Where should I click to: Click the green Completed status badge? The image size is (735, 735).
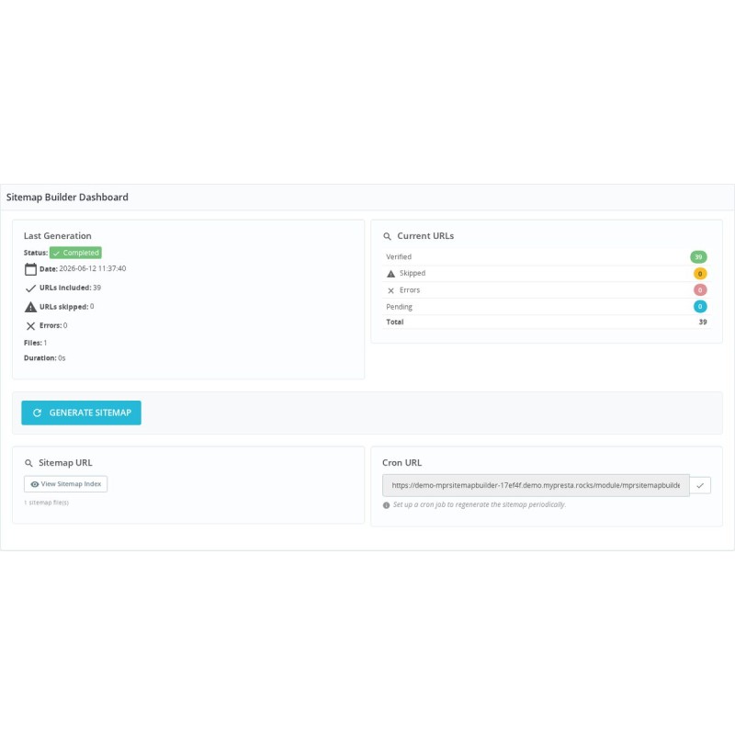pyautogui.click(x=75, y=253)
